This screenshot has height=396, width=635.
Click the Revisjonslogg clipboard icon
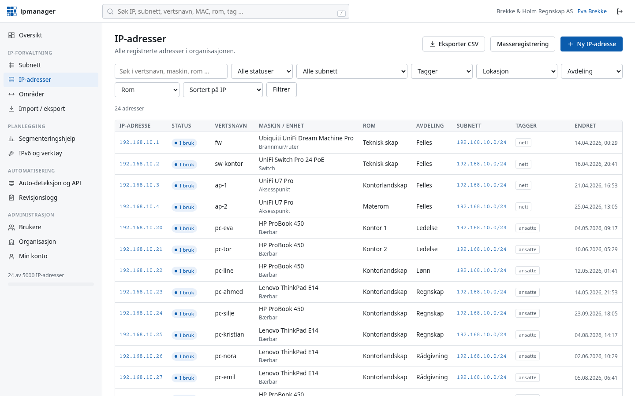pos(11,198)
